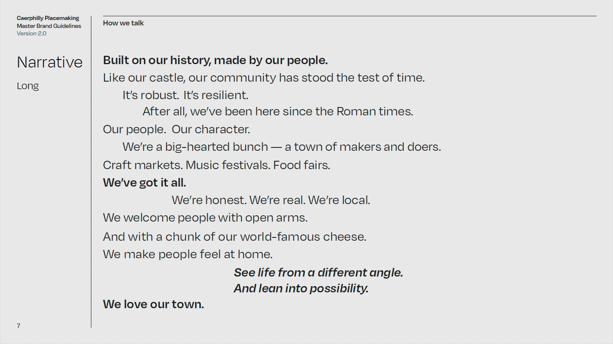Click page number 7 in the corner

(18, 326)
